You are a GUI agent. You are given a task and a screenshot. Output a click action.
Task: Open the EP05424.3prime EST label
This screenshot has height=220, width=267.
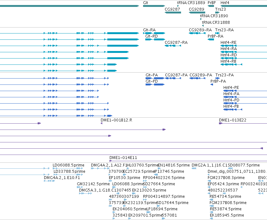point(223,184)
